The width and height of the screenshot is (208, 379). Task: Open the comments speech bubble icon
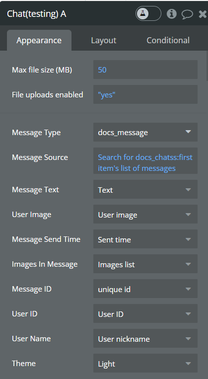tap(187, 14)
